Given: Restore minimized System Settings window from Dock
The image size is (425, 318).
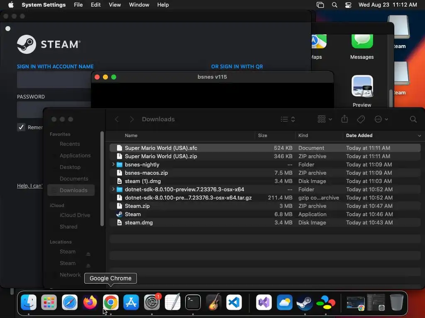Looking at the screenshot, I should (x=376, y=302).
